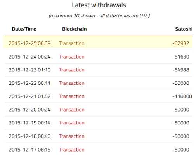The image size is (194, 155).
Task: Click the 2015-12-21 01:52 date cell
Action: pyautogui.click(x=30, y=96)
